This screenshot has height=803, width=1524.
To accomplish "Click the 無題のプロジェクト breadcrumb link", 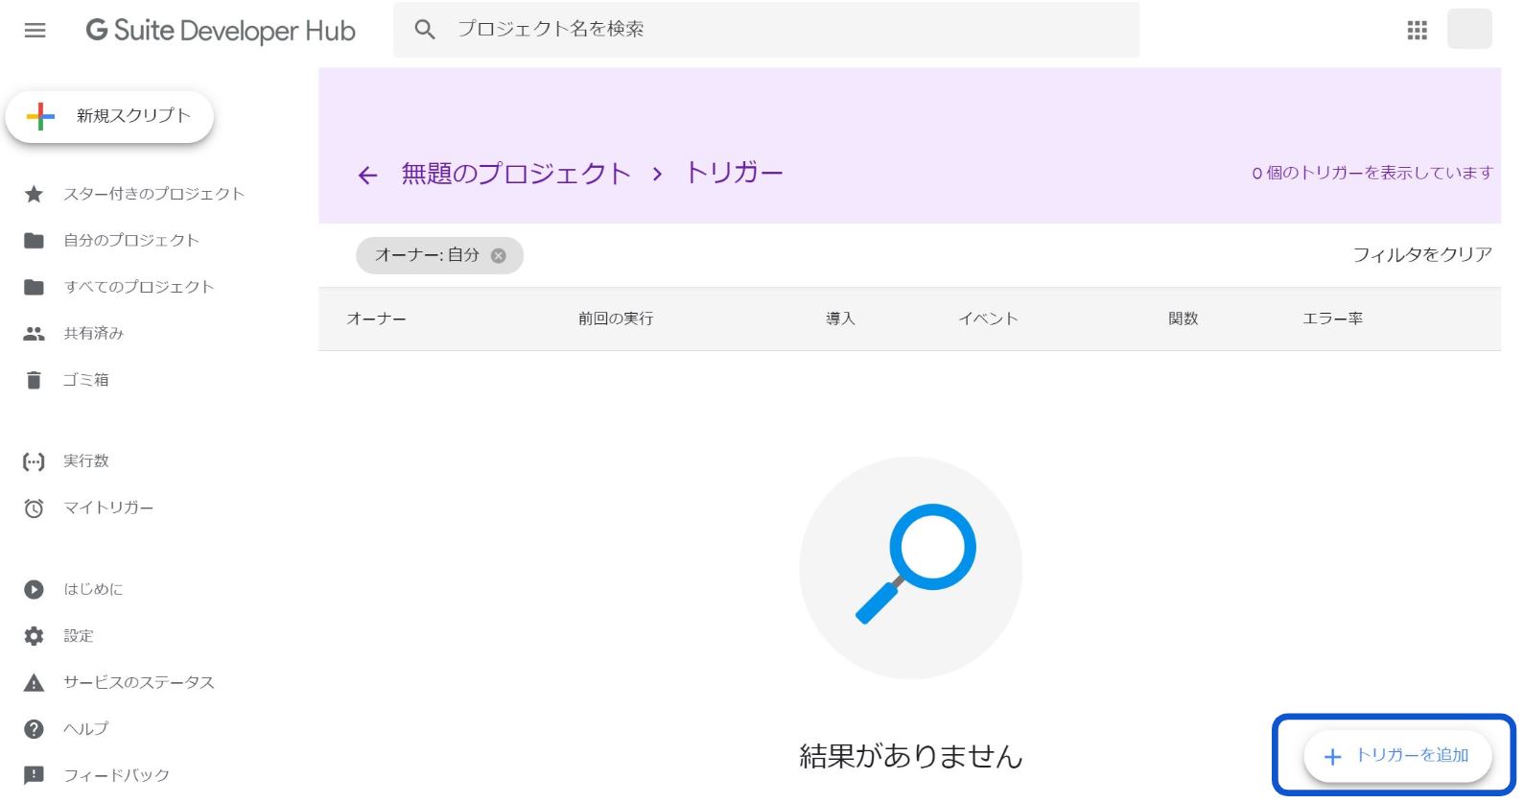I will [516, 174].
